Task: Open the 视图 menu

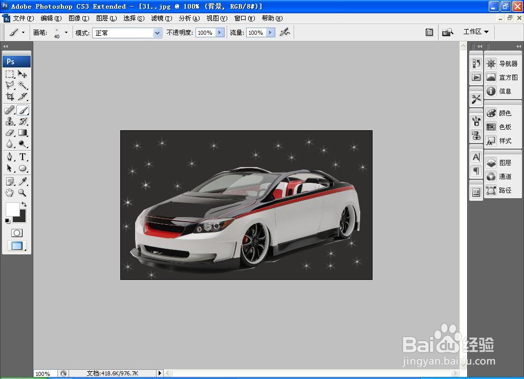Action: (x=217, y=18)
